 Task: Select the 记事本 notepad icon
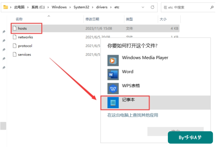pos(113,103)
